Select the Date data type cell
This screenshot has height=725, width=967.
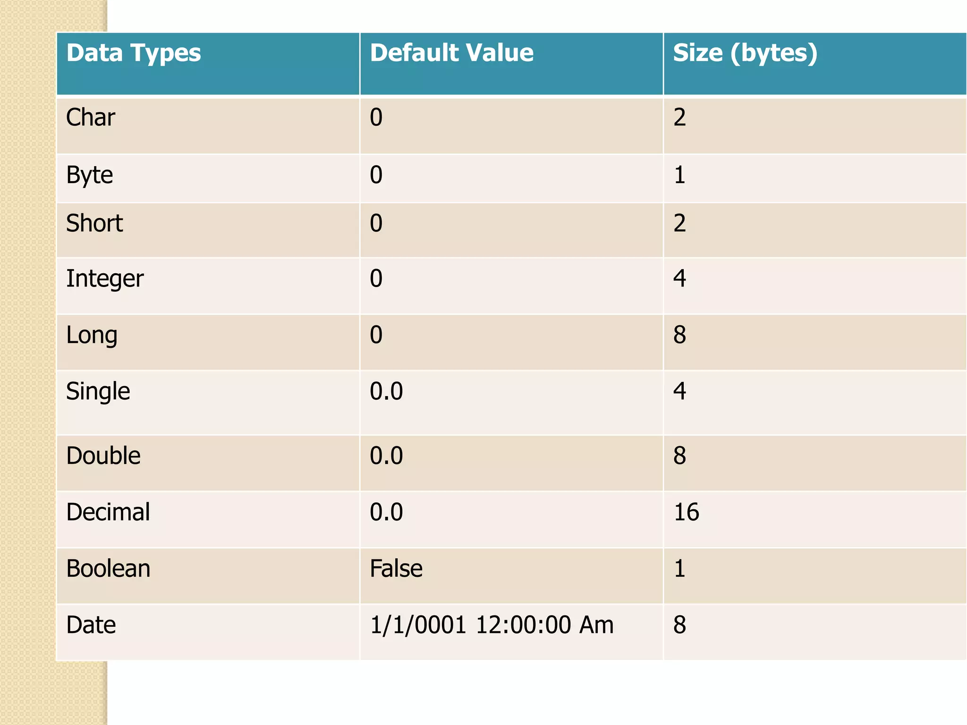(91, 625)
